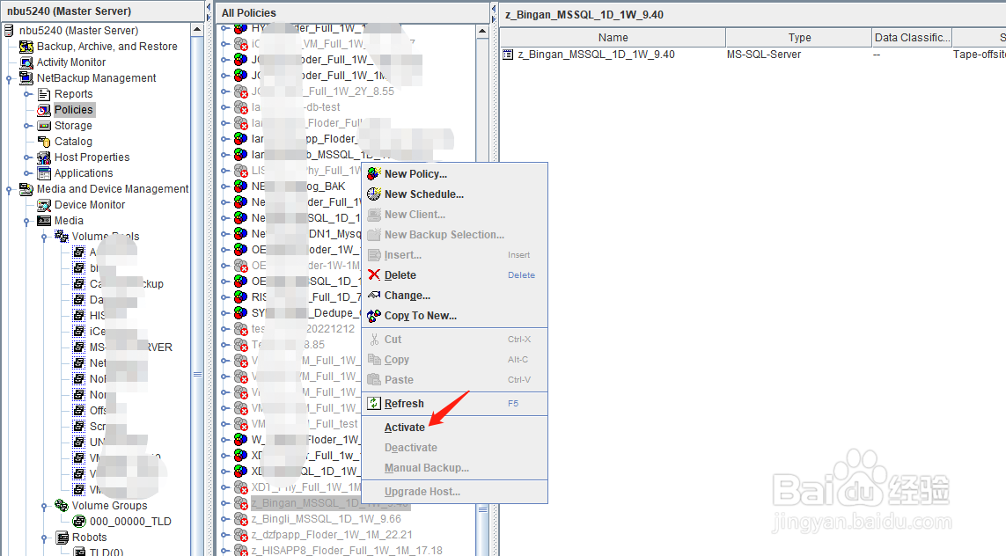Screen dimensions: 1006x556
Task: Collapse the Media tree node
Action: [x=27, y=221]
